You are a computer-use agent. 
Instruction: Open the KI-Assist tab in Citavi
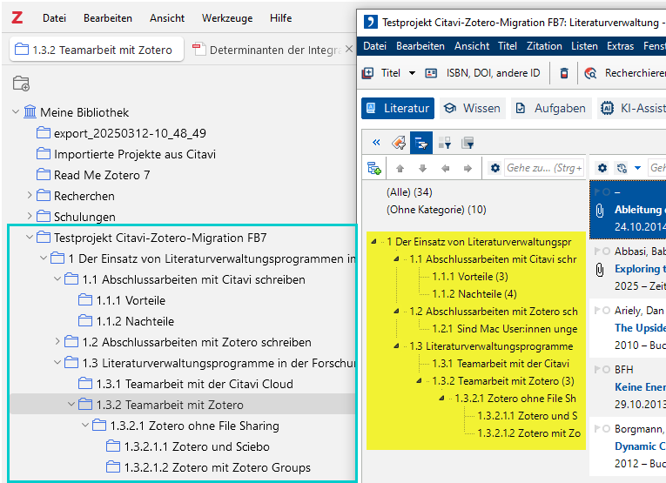[631, 108]
